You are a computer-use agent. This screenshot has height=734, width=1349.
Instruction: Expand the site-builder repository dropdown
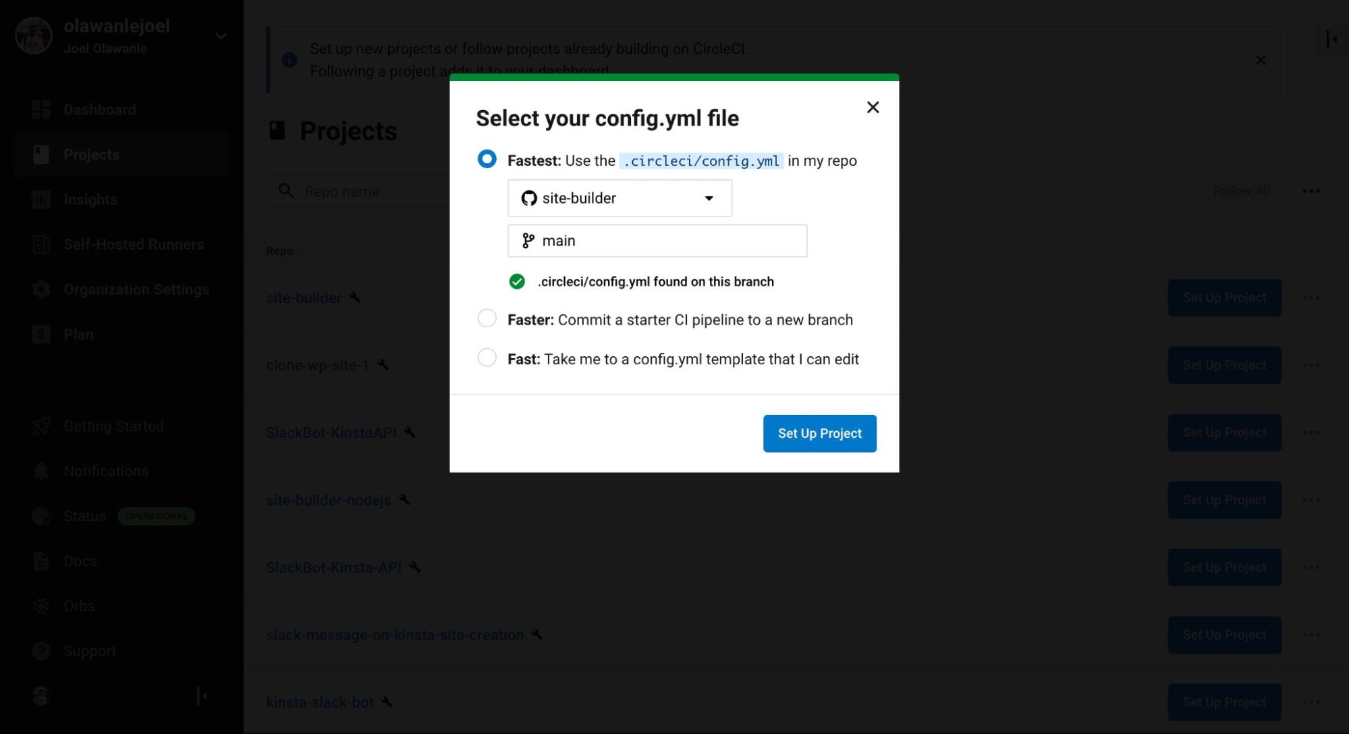[x=707, y=197]
